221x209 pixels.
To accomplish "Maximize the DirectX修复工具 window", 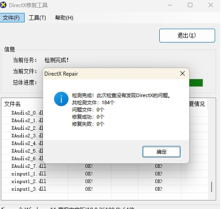I will (190, 5).
